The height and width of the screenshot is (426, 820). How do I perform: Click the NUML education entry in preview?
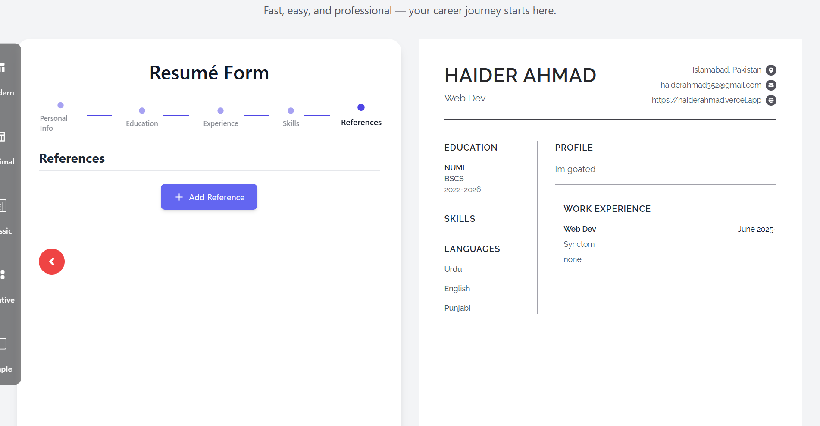coord(456,168)
